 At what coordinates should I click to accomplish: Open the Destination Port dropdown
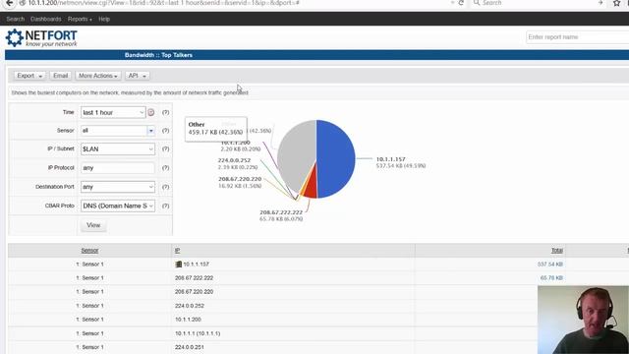pyautogui.click(x=118, y=187)
